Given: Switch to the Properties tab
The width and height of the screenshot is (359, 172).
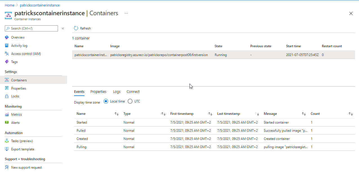Looking at the screenshot, I should [x=98, y=92].
